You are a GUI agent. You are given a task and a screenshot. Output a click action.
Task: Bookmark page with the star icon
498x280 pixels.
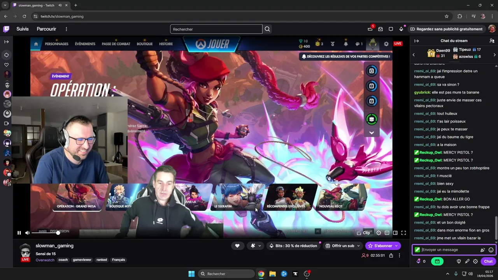pyautogui.click(x=447, y=16)
